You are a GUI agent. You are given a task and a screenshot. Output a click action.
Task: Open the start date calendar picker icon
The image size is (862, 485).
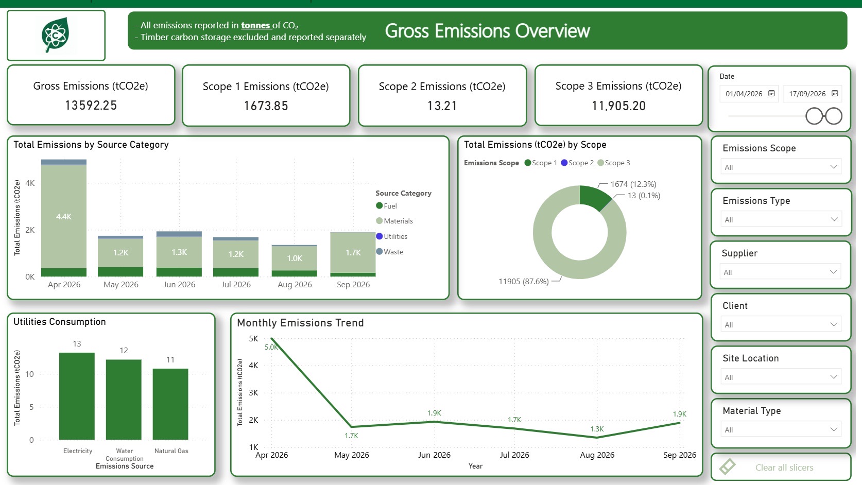[x=771, y=93]
